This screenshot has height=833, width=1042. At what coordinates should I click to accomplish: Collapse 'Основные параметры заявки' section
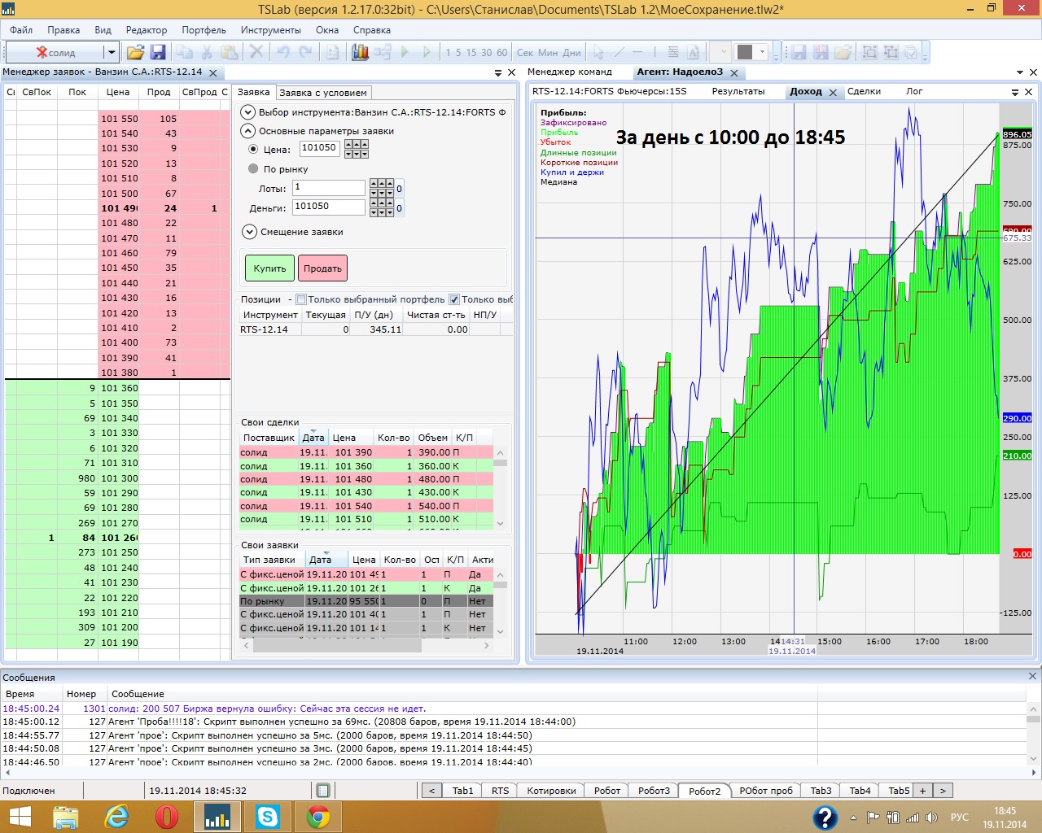(x=248, y=131)
